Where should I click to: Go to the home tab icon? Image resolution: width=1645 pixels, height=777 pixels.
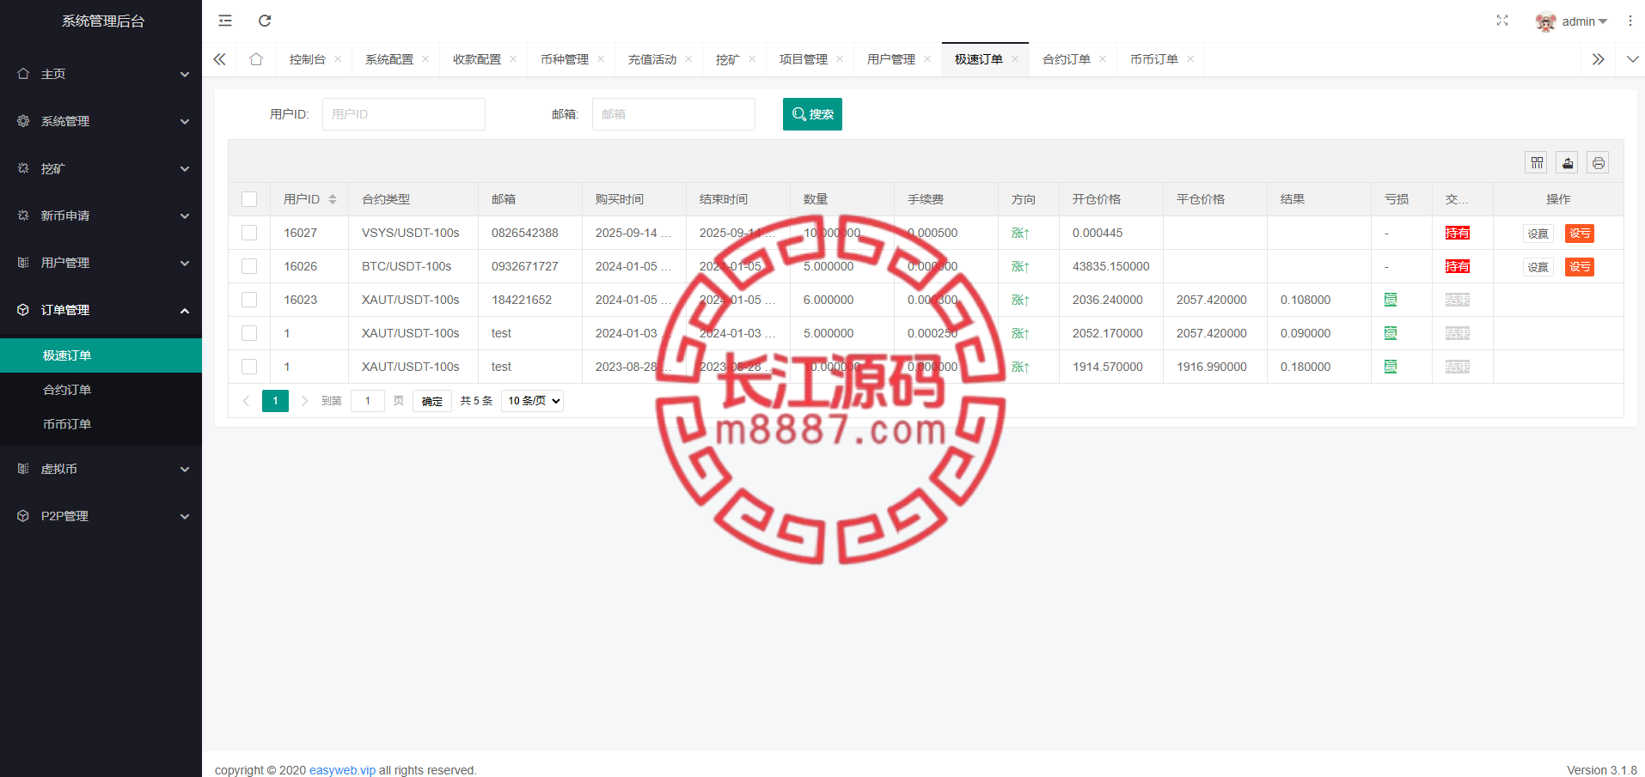click(x=256, y=59)
